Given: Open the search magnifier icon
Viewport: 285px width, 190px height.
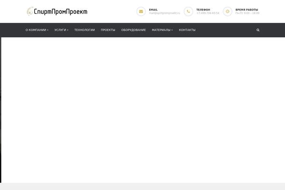Looking at the screenshot, I should pos(258,30).
